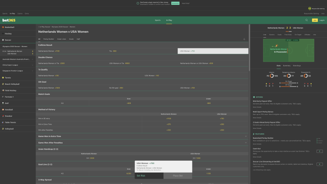
Task: Select the Tennis icon in sidebar
Action: coord(3,77)
